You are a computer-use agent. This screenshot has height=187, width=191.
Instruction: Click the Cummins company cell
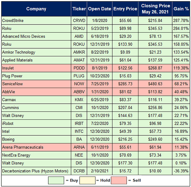(x=36, y=107)
